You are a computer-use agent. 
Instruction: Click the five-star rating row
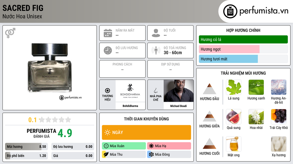55,120
